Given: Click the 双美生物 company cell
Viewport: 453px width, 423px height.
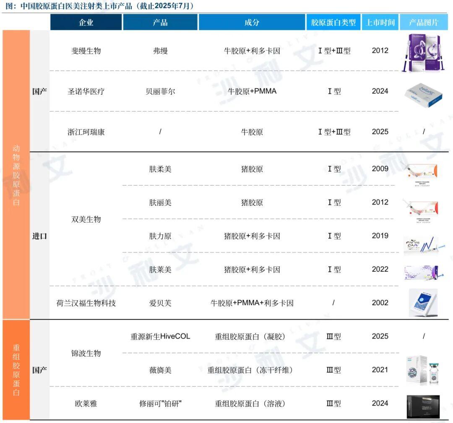Looking at the screenshot, I should click(x=86, y=219).
